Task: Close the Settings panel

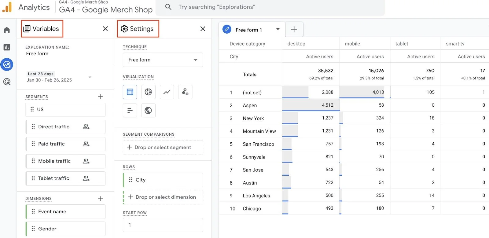Action: 203,29
